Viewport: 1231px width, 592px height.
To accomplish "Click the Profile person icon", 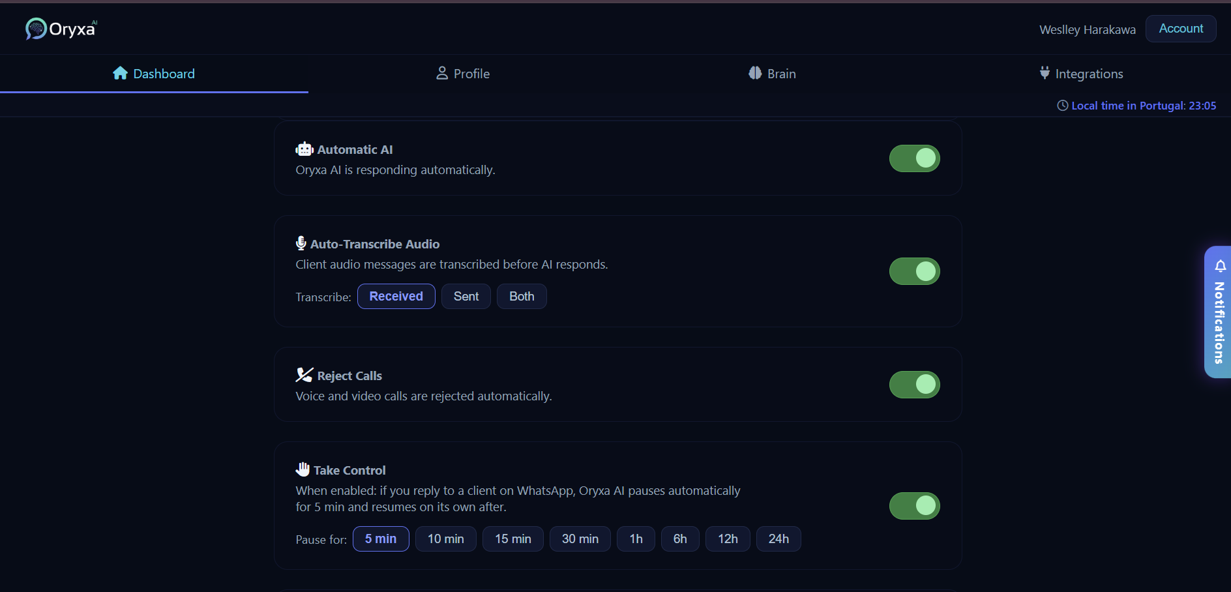I will [442, 73].
